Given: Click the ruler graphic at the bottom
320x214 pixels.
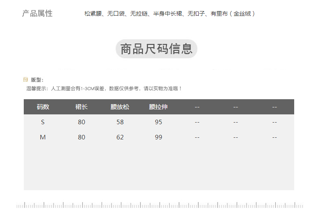Looking at the screenshot, I should [x=160, y=205].
